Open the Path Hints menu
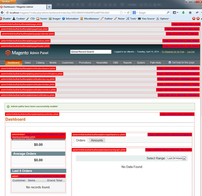This screenshot has width=202, height=196. click(156, 63)
